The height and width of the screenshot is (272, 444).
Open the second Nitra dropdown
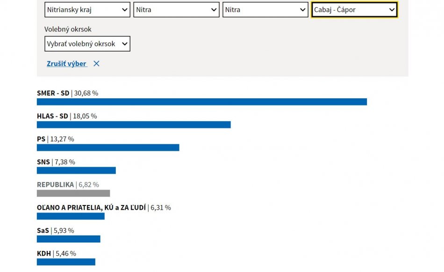point(265,9)
